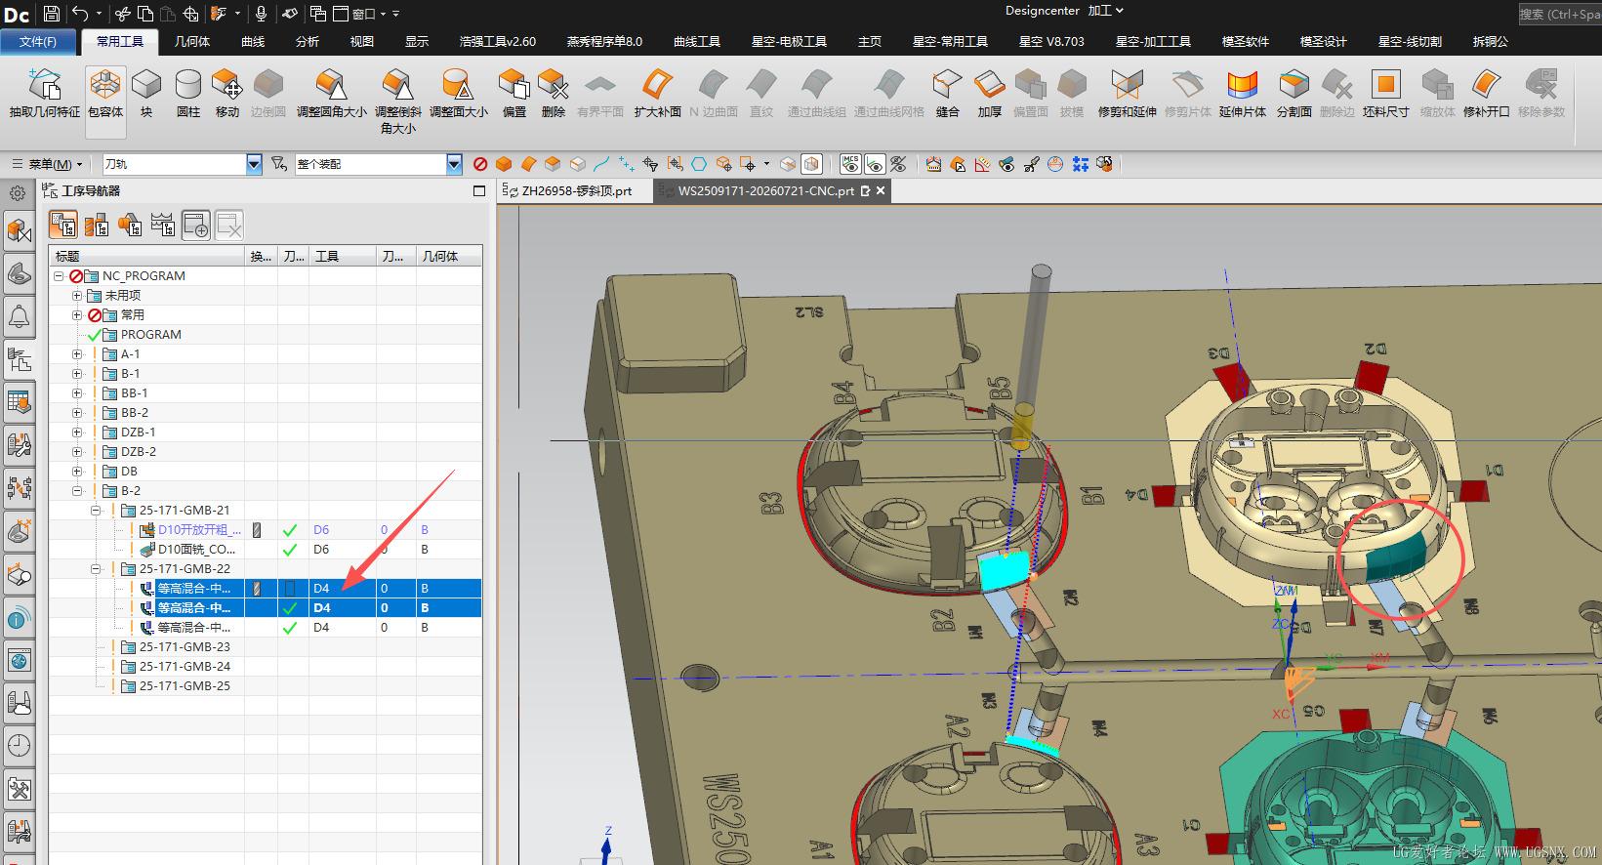Choose the 缝合 sew tool
Screen dimensions: 1602x865
coord(948,94)
